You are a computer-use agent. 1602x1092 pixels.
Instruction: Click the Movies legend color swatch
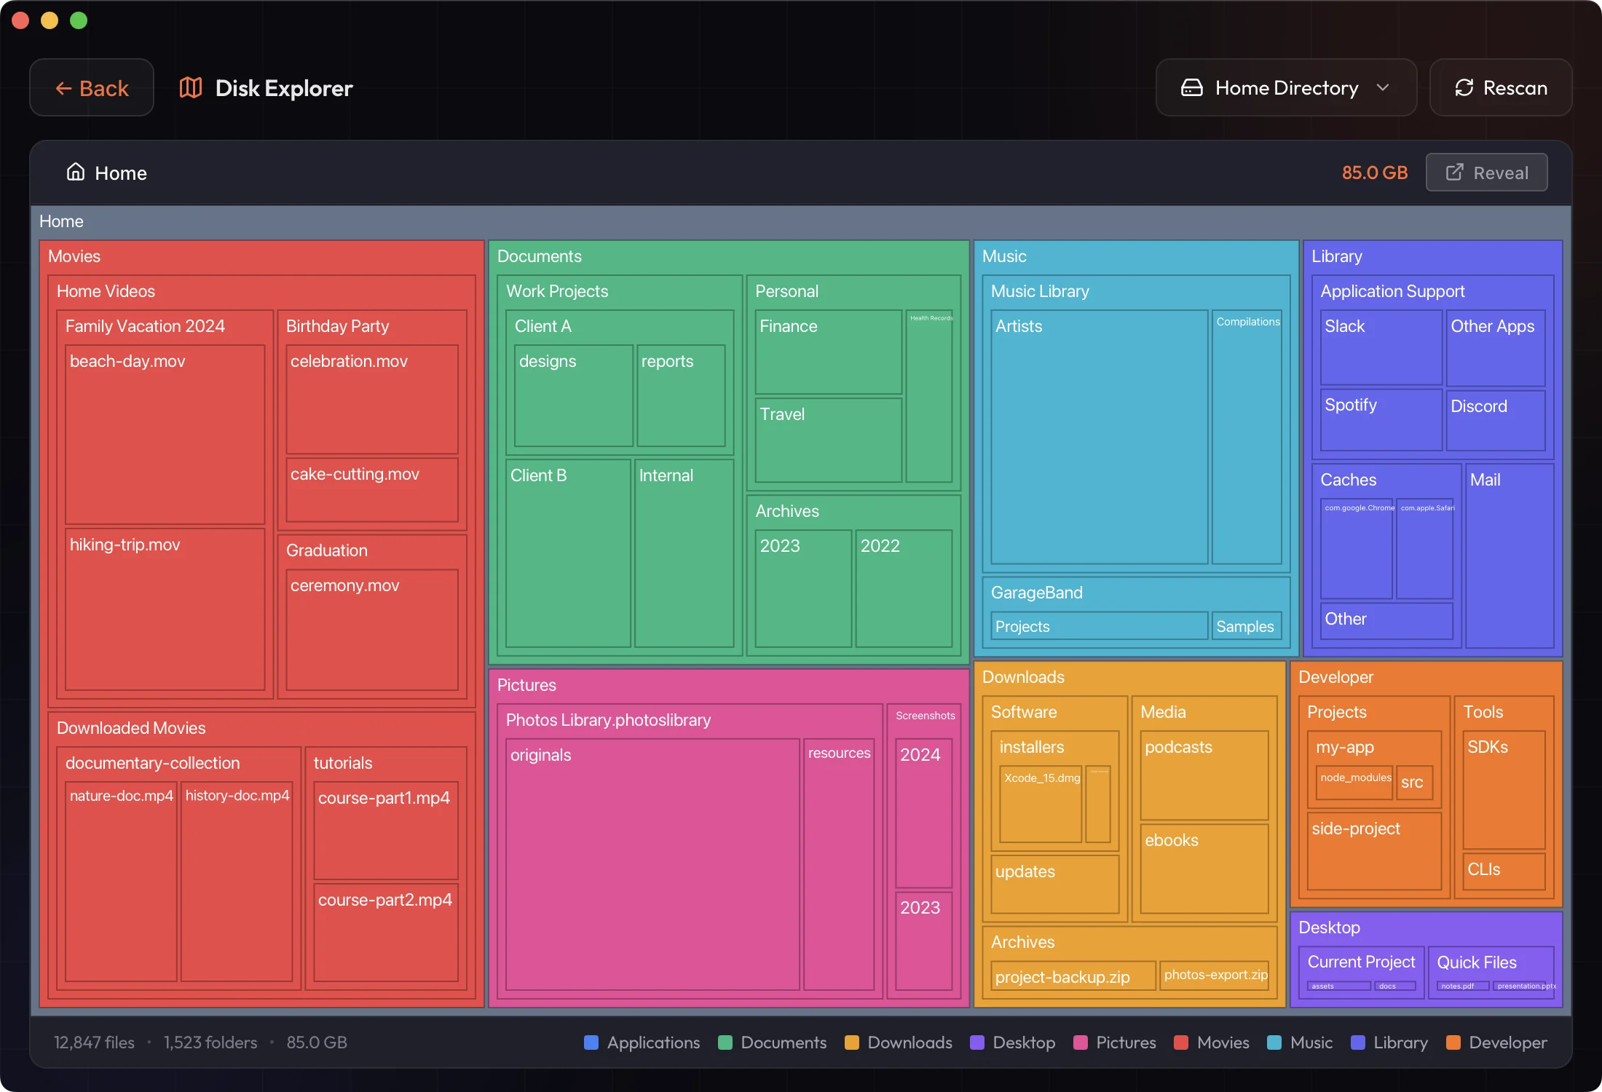tap(1181, 1042)
